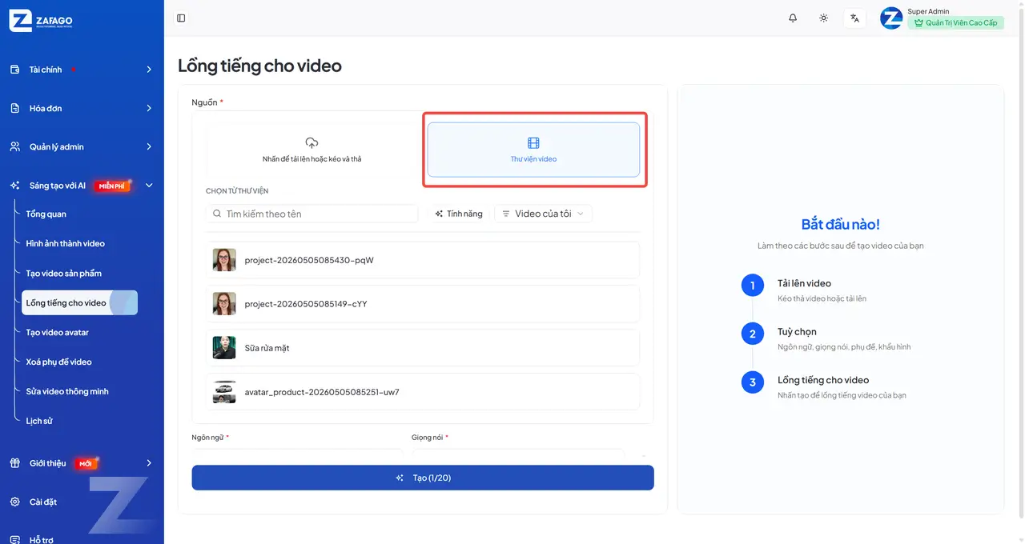Viewport: 1025px width, 544px height.
Task: Open Lịch sử in sidebar
Action: tap(39, 421)
